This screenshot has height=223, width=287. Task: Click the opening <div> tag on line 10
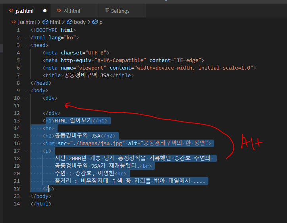tap(50, 98)
